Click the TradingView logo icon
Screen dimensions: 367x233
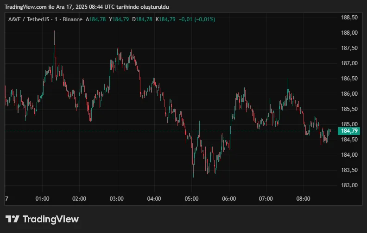(x=13, y=219)
